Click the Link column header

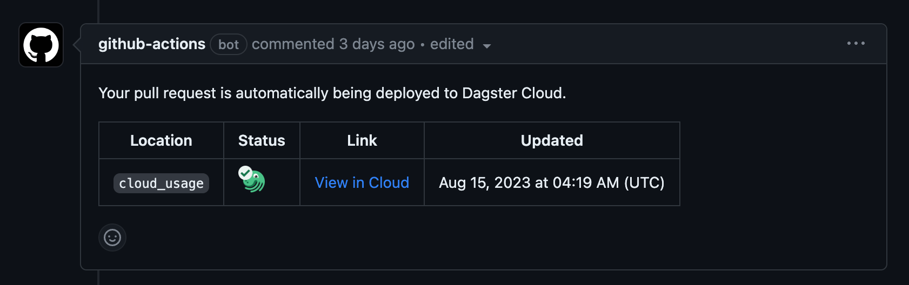[362, 140]
